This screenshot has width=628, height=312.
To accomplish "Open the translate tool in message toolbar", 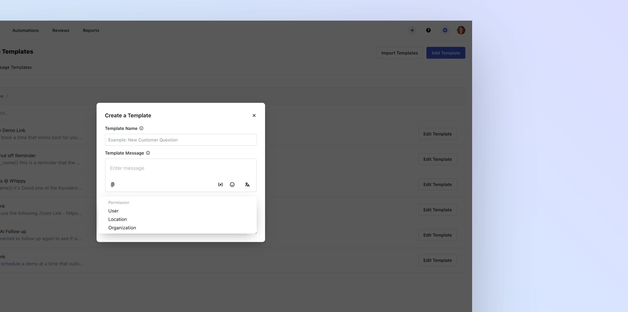I will (x=247, y=184).
